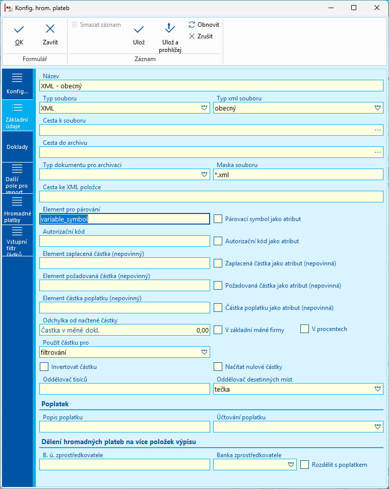The image size is (389, 489).
Task: Enable Autorizační kód jako atribut
Action: 218,241
